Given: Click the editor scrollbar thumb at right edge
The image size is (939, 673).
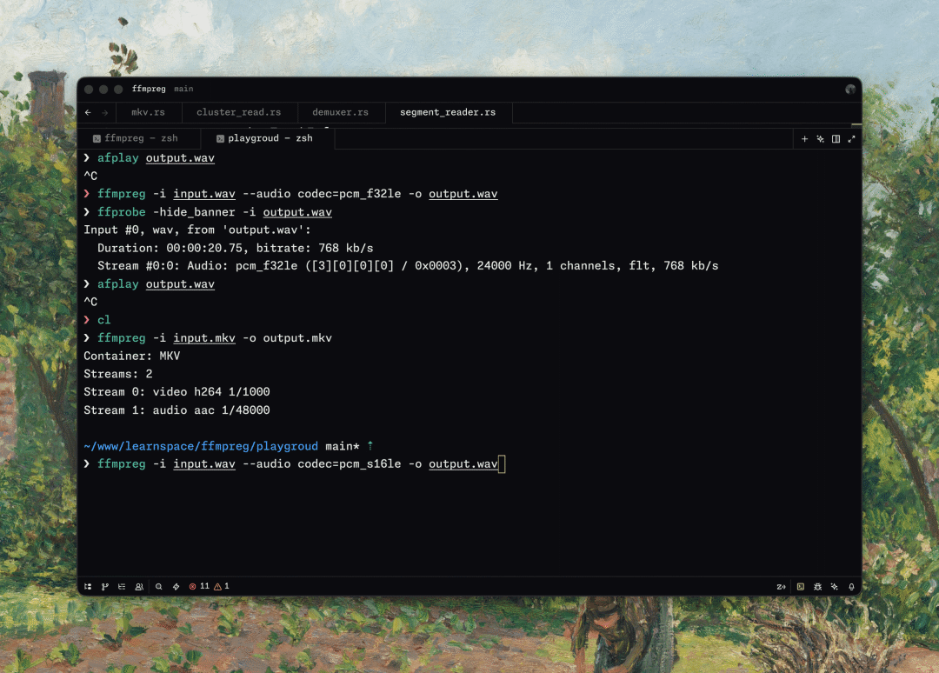Looking at the screenshot, I should point(856,124).
